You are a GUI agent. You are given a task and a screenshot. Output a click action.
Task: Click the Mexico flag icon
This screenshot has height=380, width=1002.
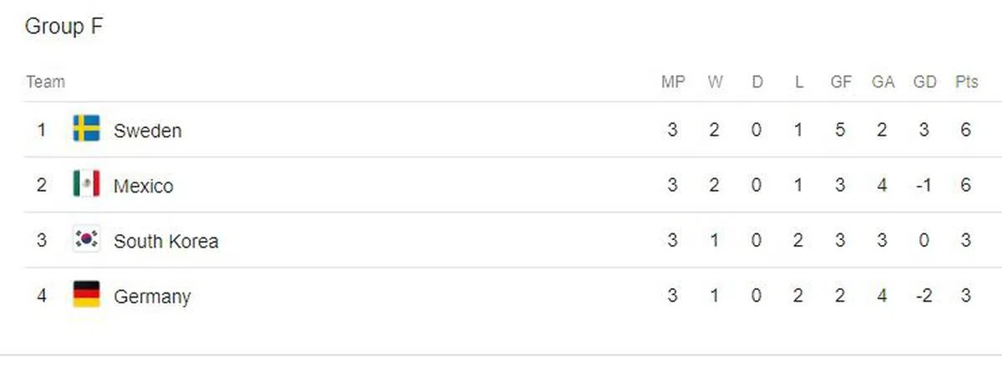coord(86,184)
